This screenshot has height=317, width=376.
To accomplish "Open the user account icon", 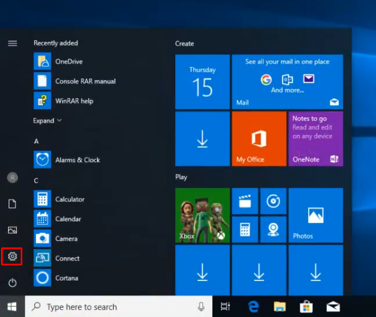I will point(13,178).
